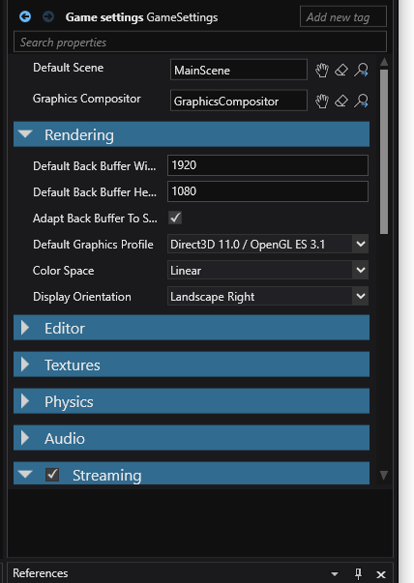
Task: Pick an asset for Default Scene (hand icon)
Action: 322,70
